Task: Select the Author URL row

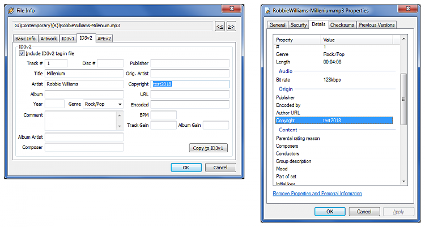Action: (334, 113)
